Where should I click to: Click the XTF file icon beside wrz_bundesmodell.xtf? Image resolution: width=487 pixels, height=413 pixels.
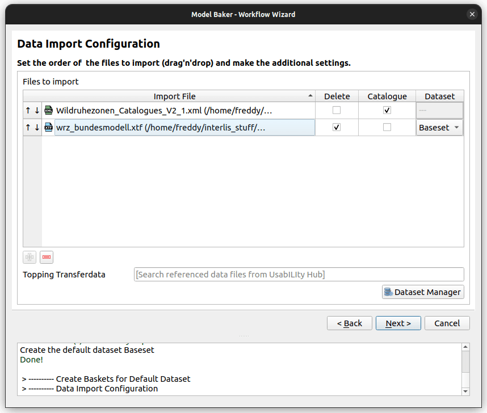pos(48,127)
